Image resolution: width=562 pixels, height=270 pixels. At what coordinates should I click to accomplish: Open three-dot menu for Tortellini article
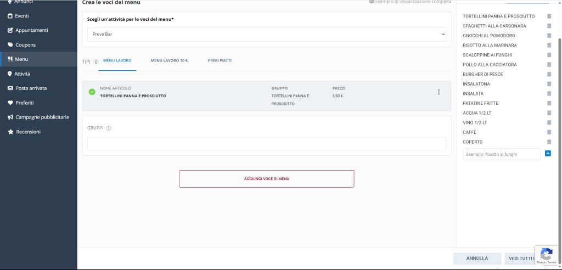tap(439, 92)
